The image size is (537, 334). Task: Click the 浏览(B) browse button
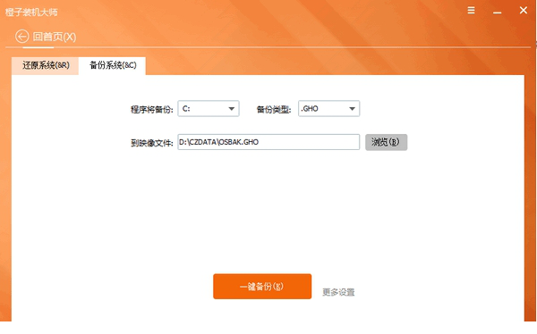[386, 142]
